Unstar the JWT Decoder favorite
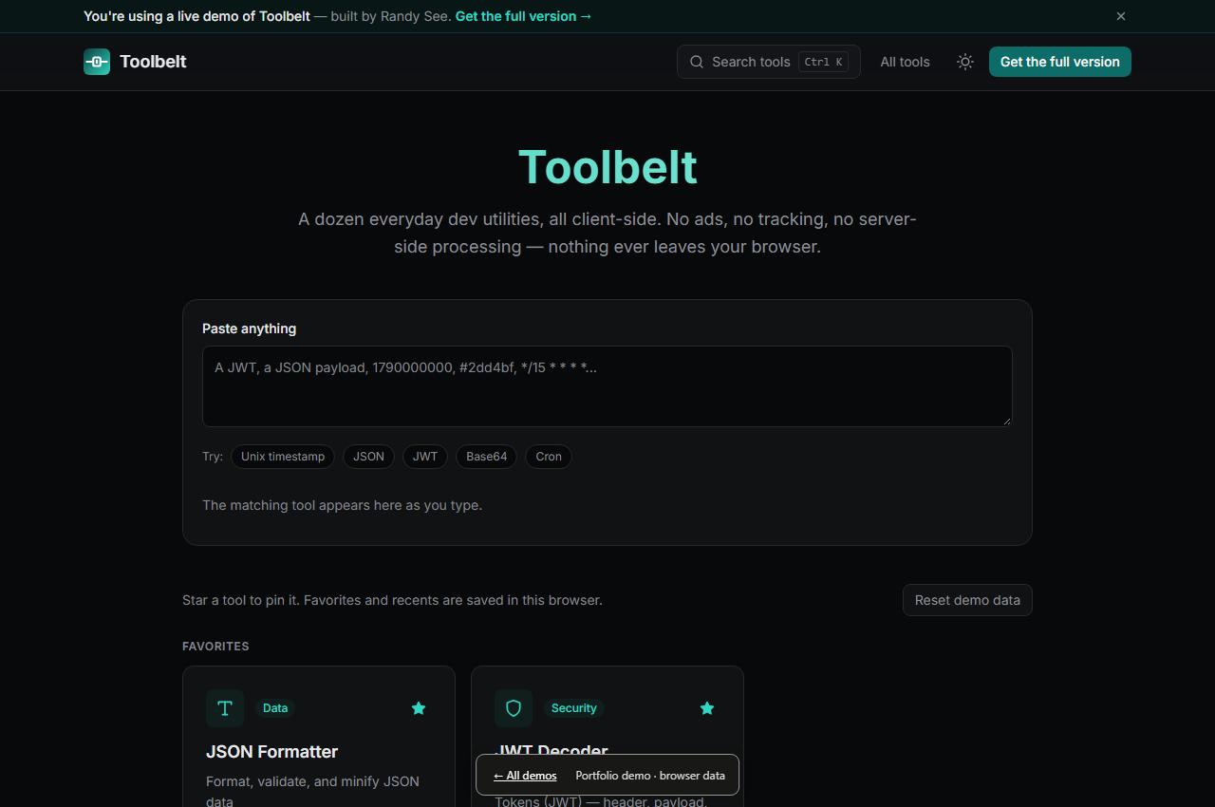The image size is (1215, 807). pos(707,708)
